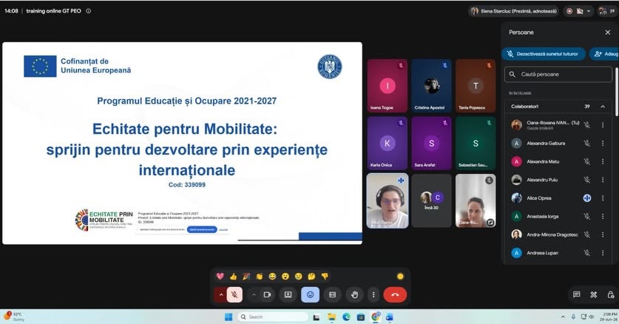This screenshot has width=619, height=324.
Task: Turn on captions
Action: [x=332, y=295]
